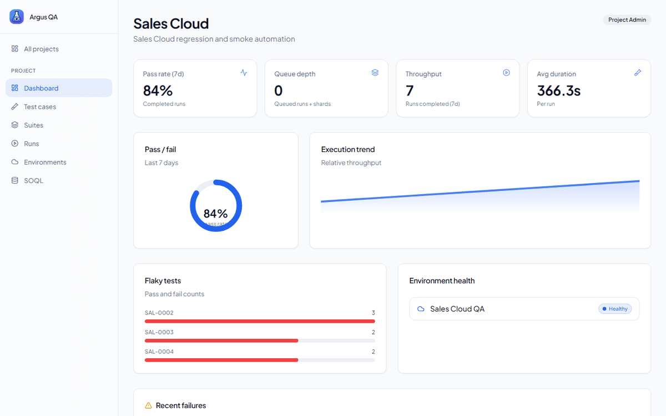Select the Dashboard menu item

pos(59,88)
